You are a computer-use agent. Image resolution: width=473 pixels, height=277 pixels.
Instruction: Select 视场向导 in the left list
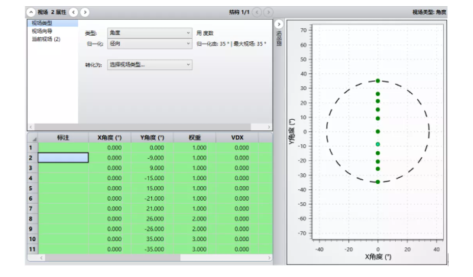(42, 31)
